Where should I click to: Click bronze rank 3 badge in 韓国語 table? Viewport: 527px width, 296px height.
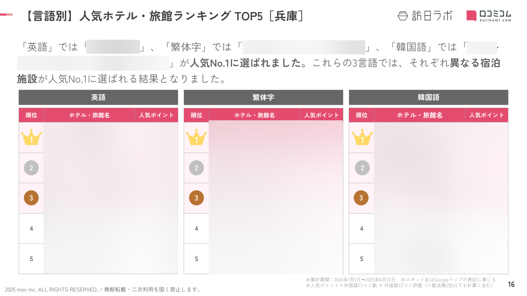(361, 198)
